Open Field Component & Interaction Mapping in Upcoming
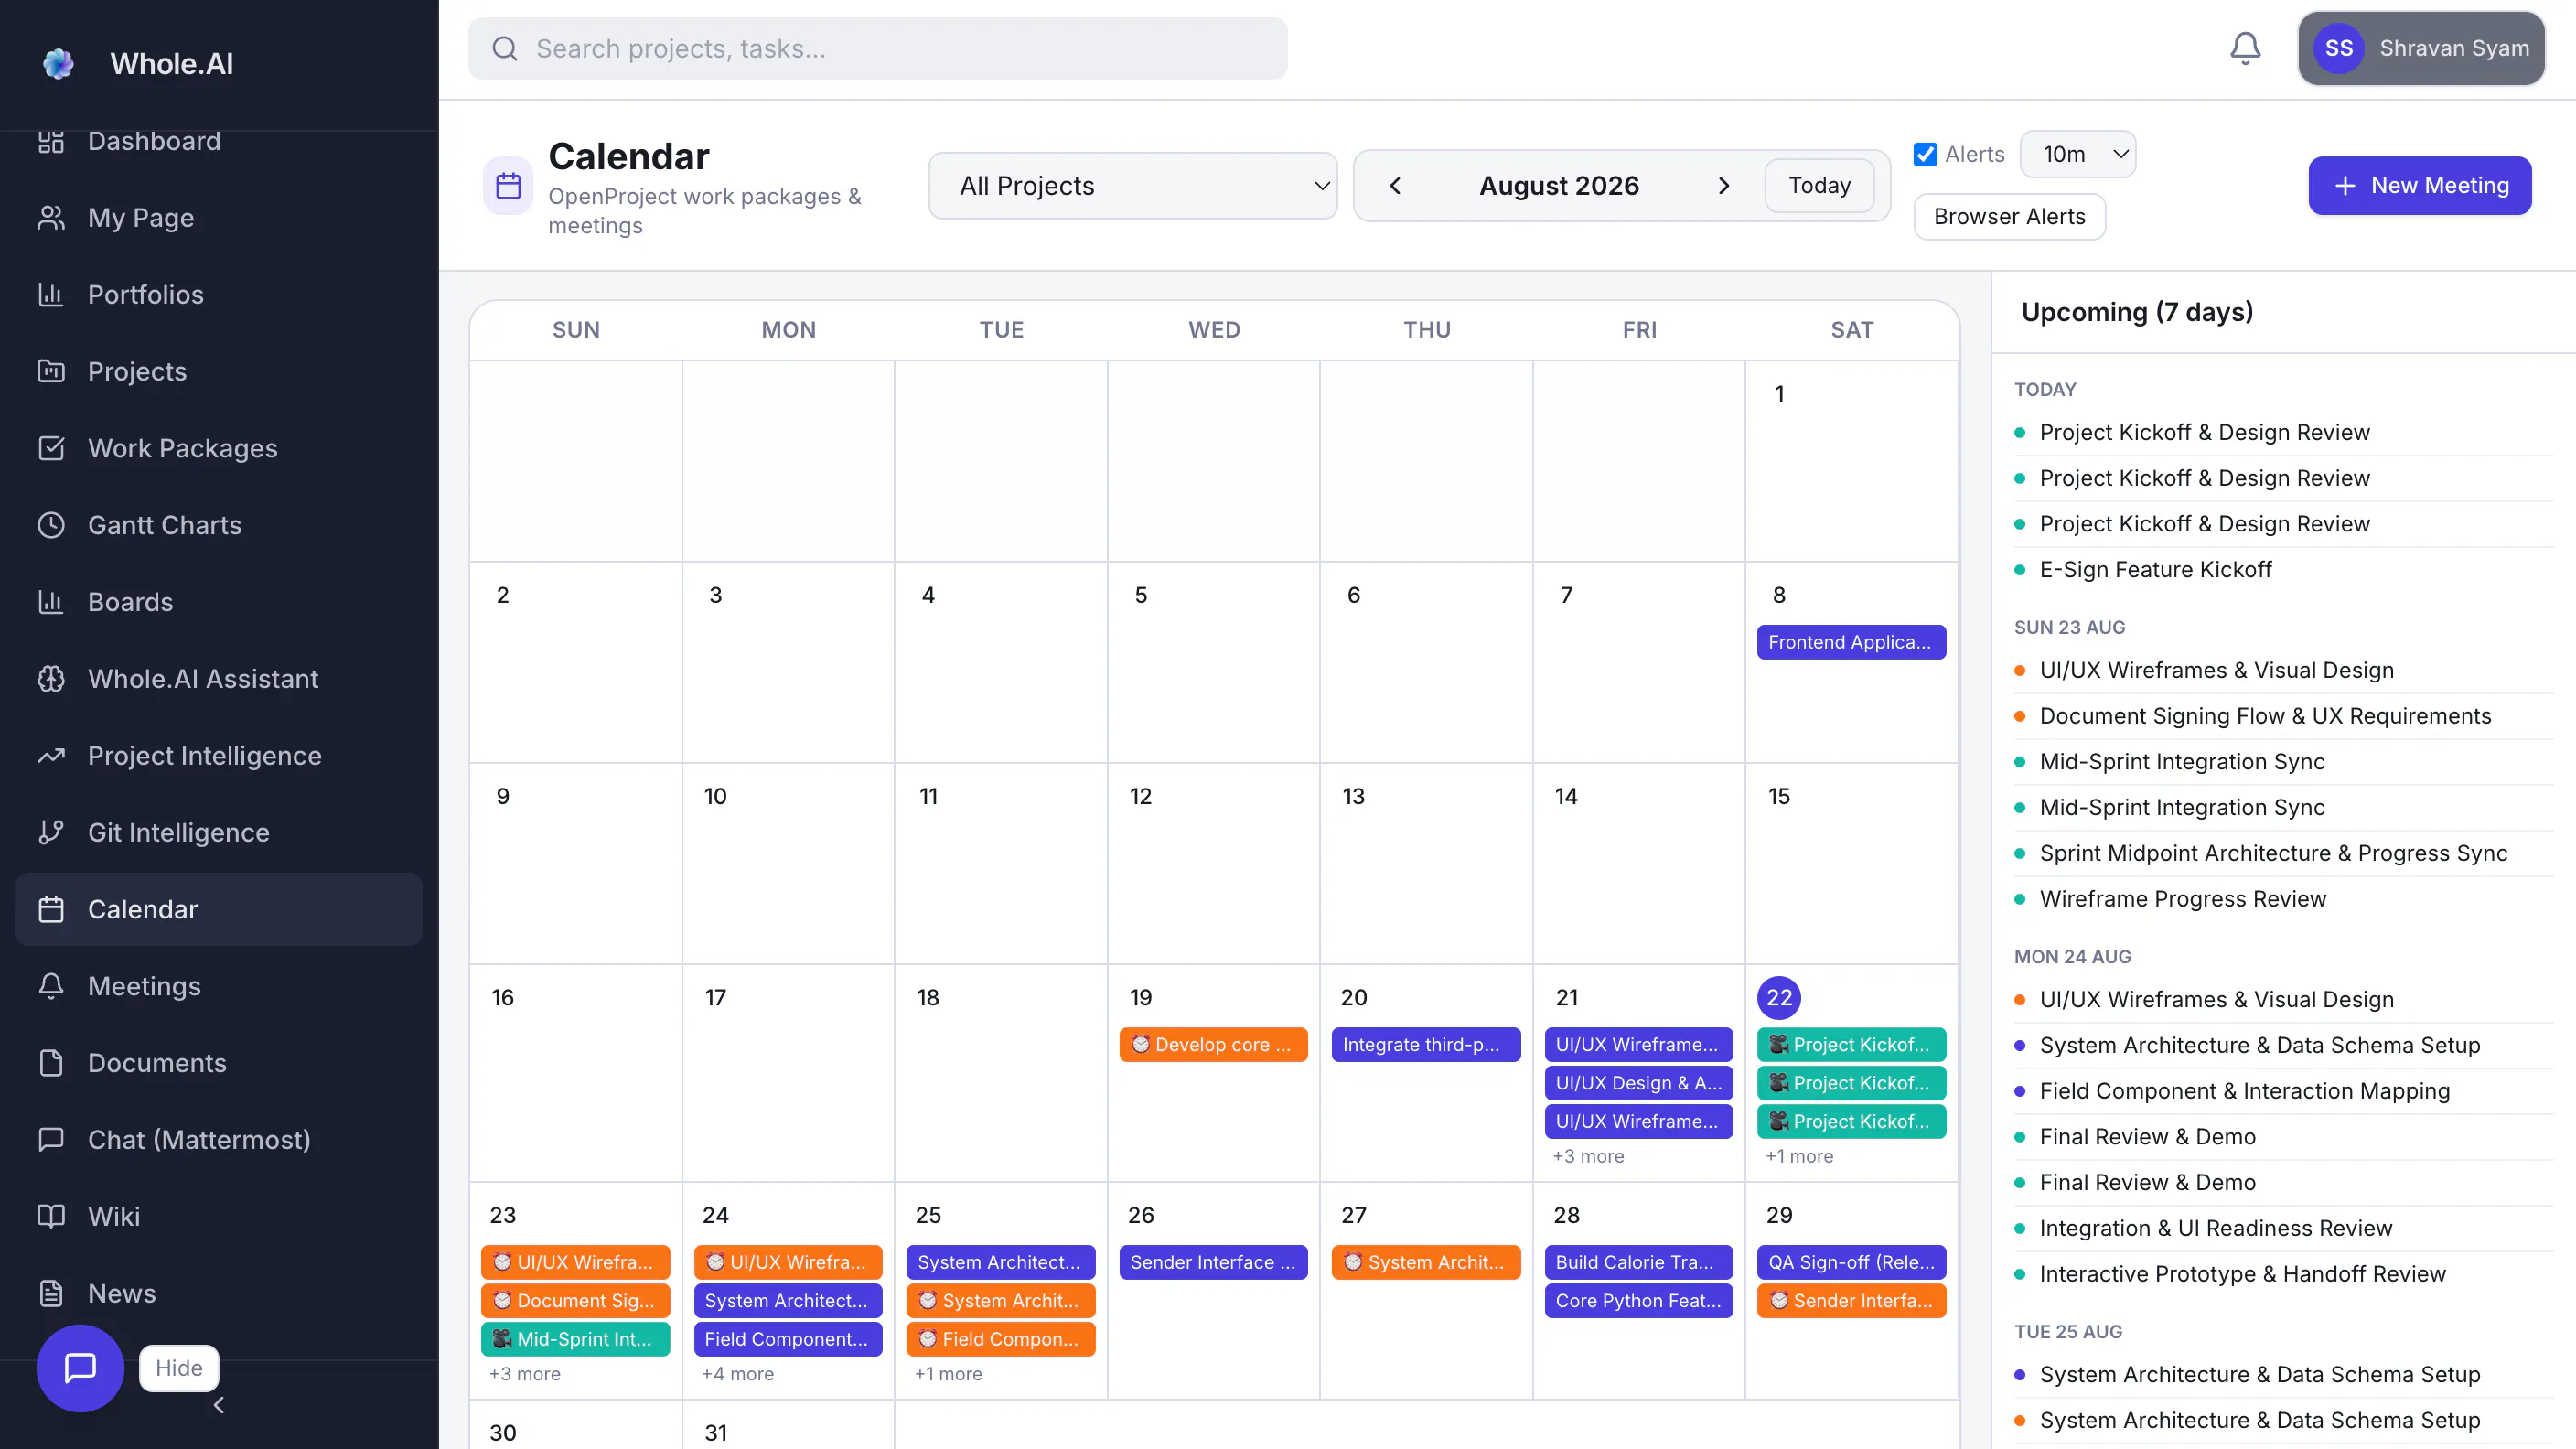The height and width of the screenshot is (1449, 2576). tap(2284, 1091)
